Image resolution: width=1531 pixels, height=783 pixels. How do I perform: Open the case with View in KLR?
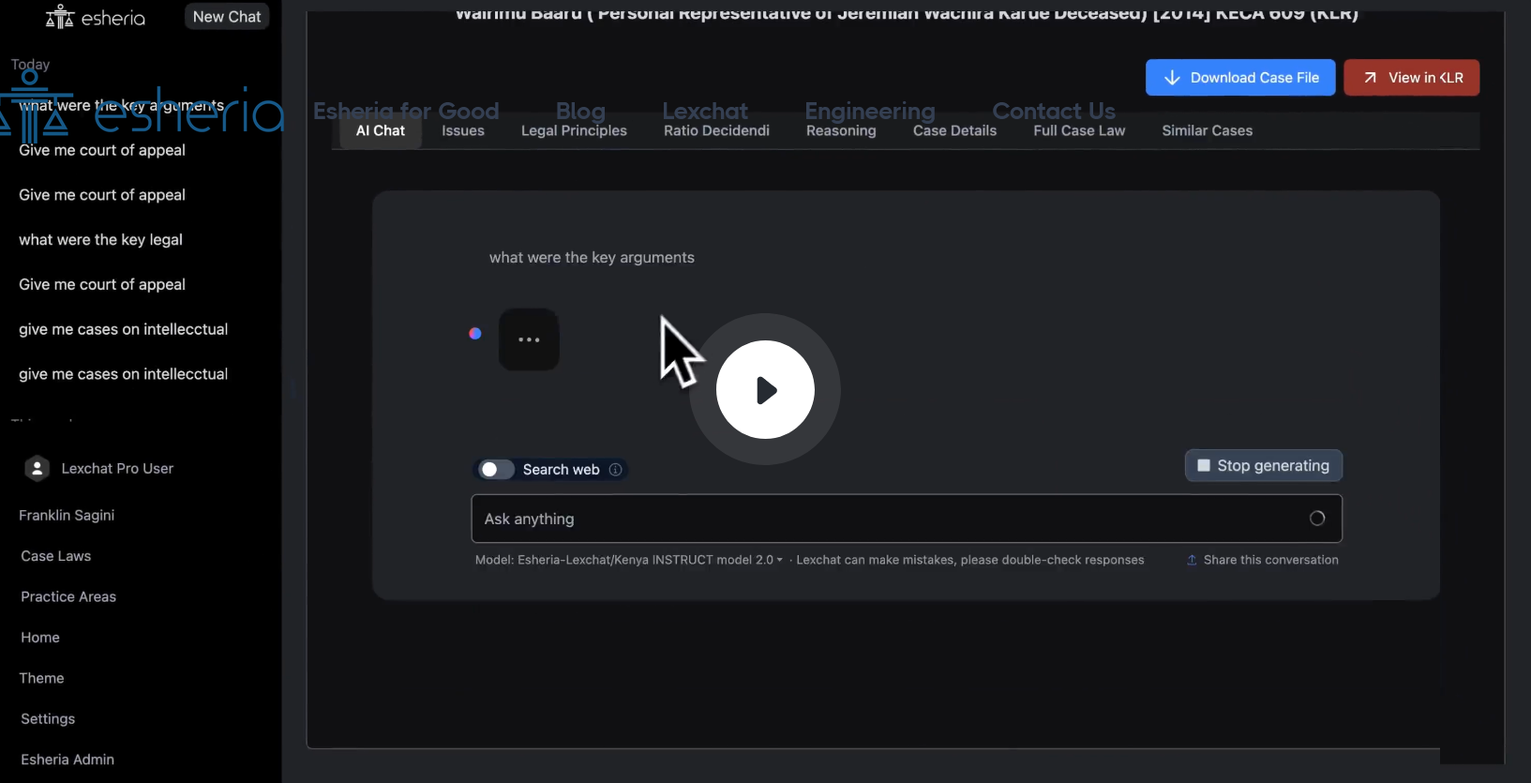(x=1412, y=78)
